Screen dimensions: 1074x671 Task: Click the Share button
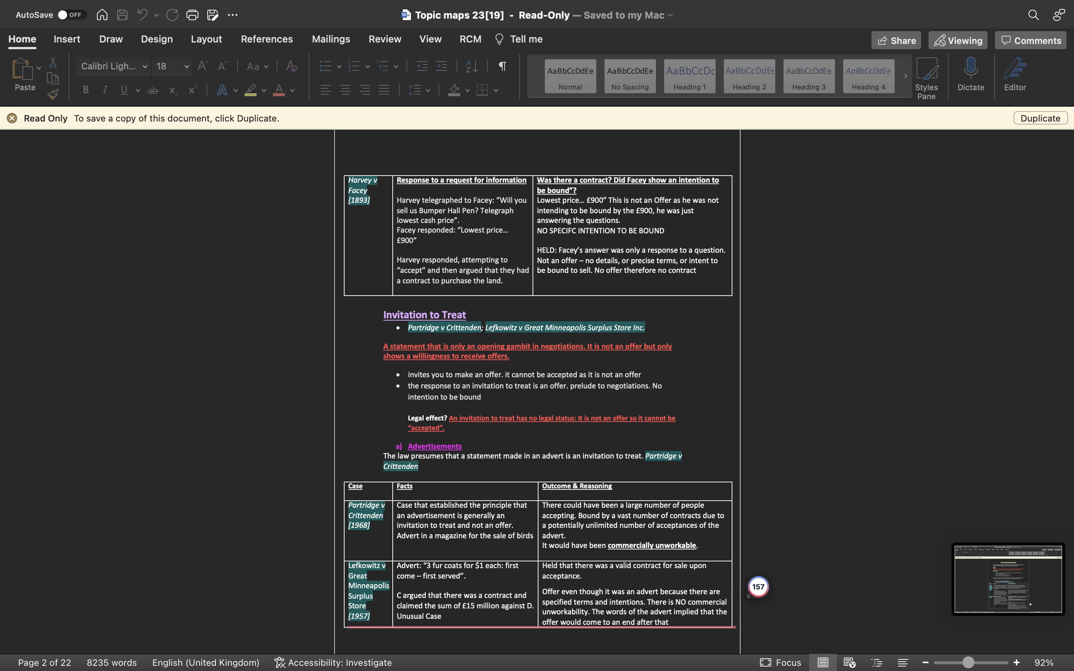click(x=896, y=40)
